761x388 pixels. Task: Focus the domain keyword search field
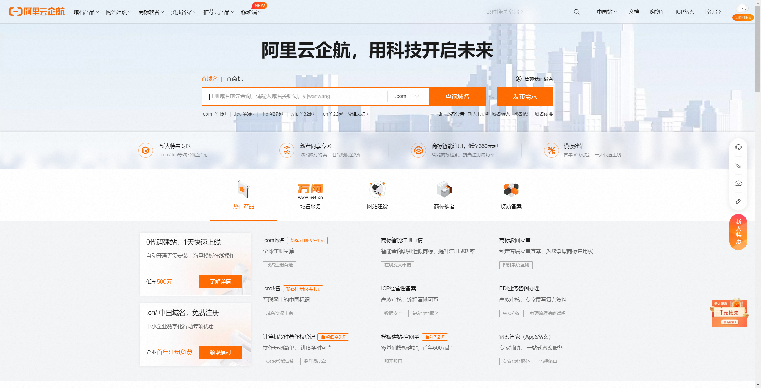[294, 96]
